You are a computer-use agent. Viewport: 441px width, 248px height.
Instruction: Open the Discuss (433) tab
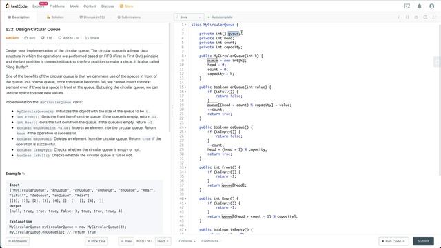[x=92, y=17]
